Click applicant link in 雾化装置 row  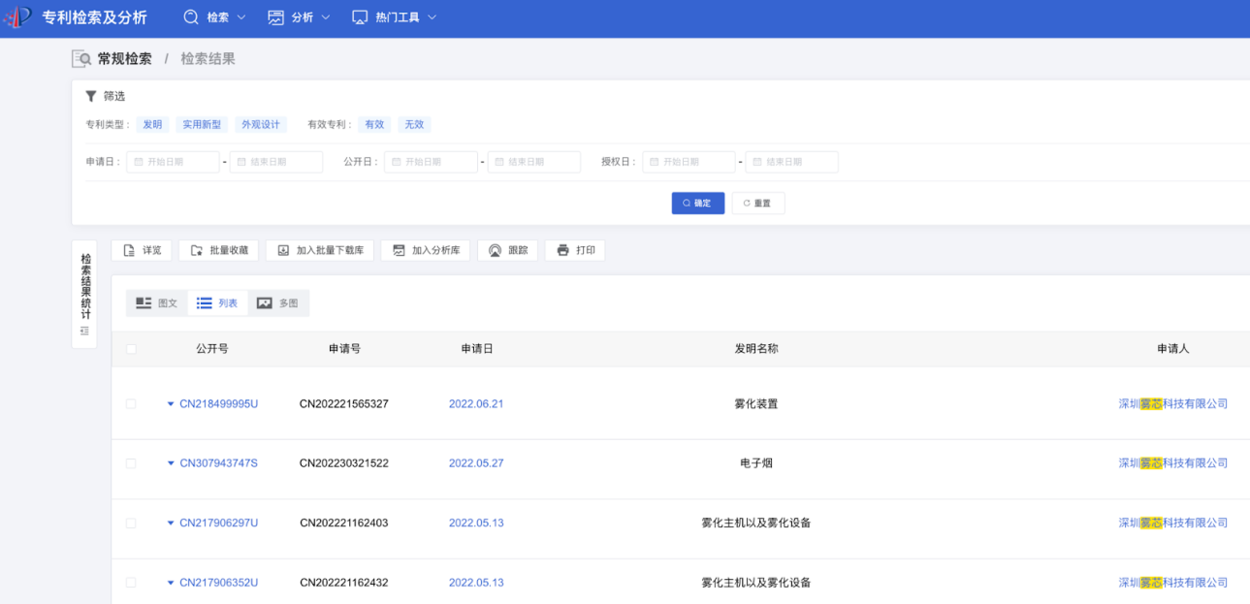1173,404
